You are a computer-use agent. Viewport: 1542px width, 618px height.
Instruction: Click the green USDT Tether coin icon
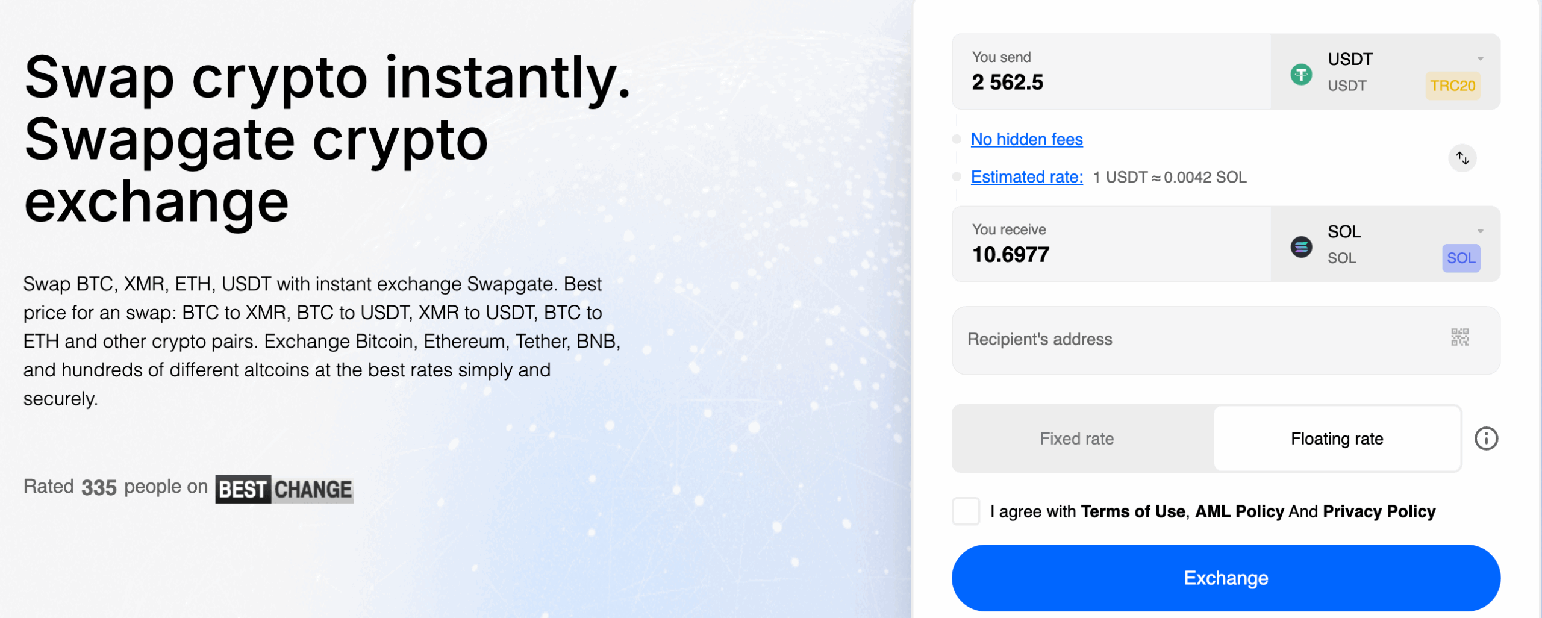[x=1301, y=75]
